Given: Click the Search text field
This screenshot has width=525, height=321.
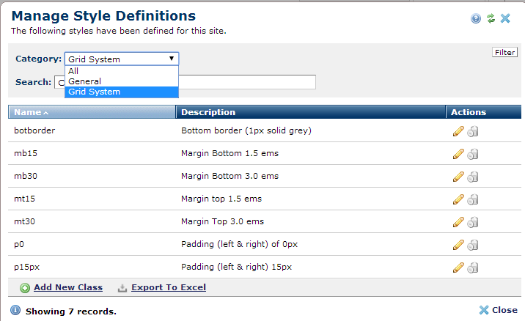Looking at the screenshot, I should pyautogui.click(x=249, y=82).
